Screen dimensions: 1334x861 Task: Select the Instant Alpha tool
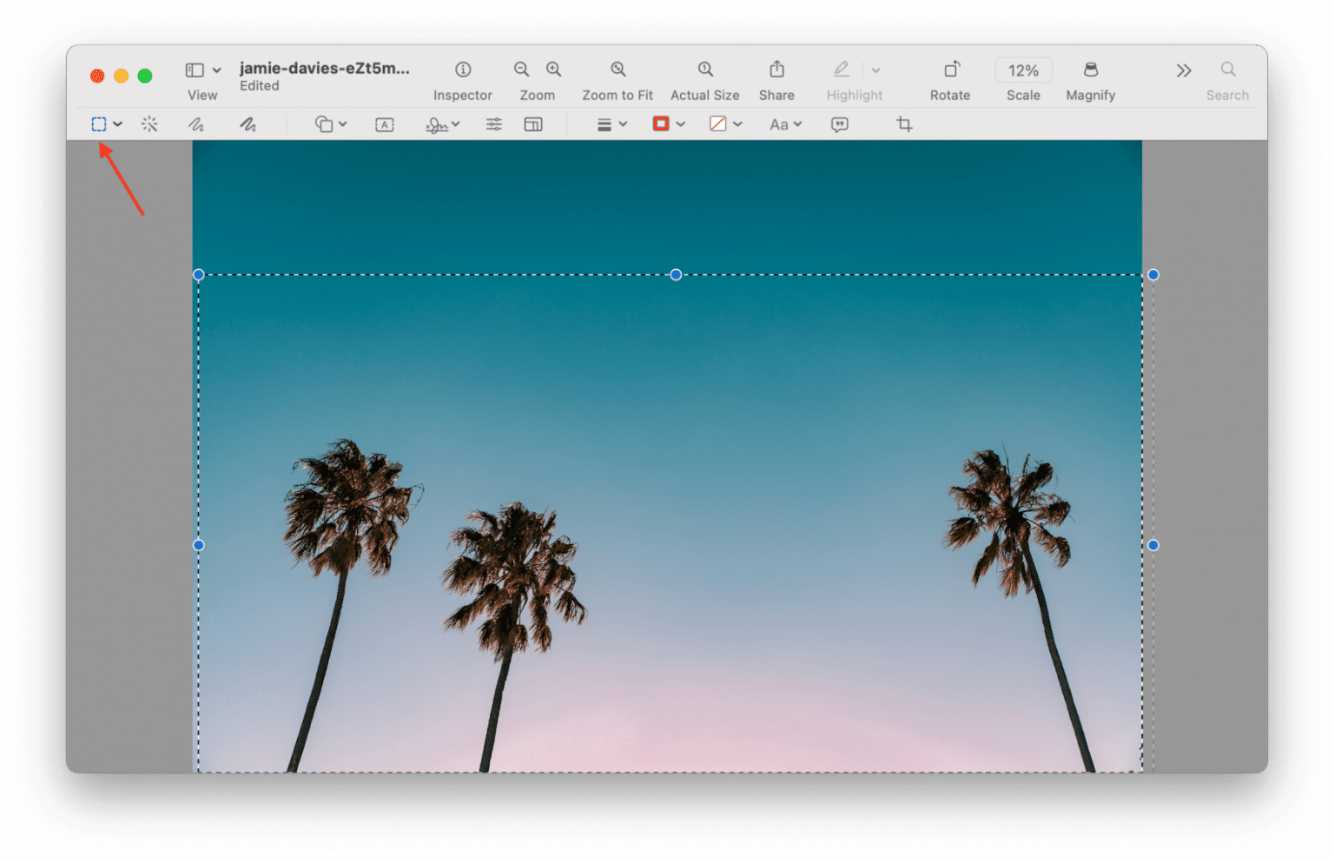(x=149, y=124)
